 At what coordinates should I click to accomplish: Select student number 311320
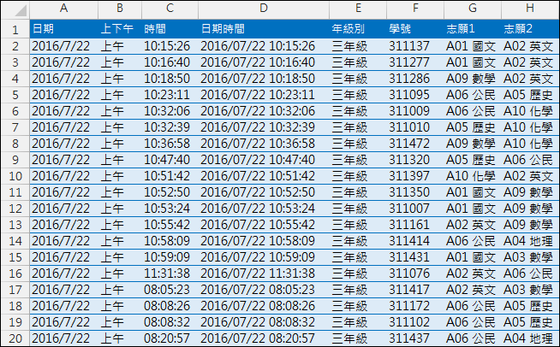click(415, 160)
